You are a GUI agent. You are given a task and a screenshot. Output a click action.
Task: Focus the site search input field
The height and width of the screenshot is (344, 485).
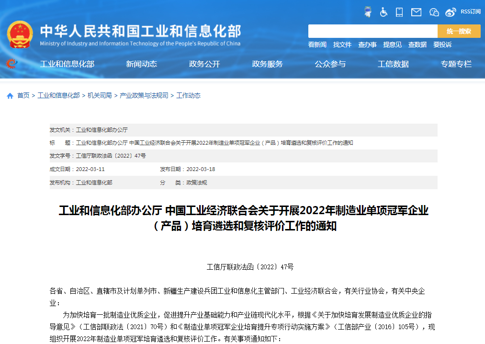[x=372, y=31]
